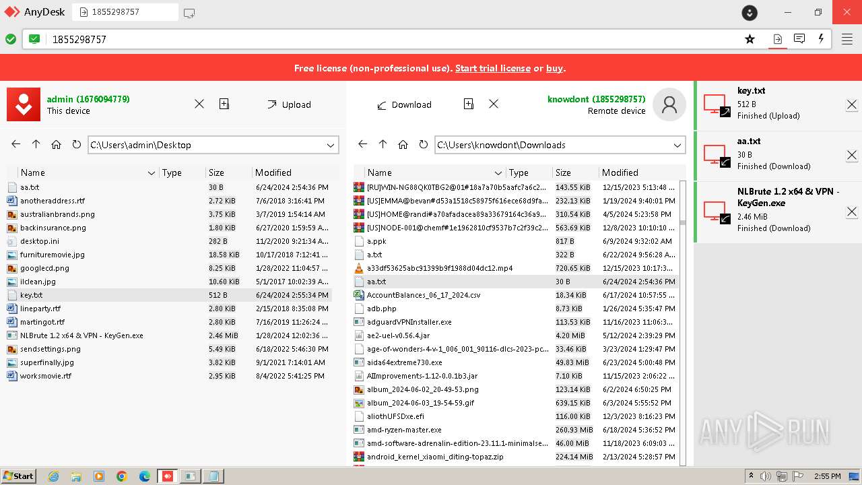Viewport: 862px width, 485px height.
Task: Open the Windows Start menu
Action: click(18, 476)
